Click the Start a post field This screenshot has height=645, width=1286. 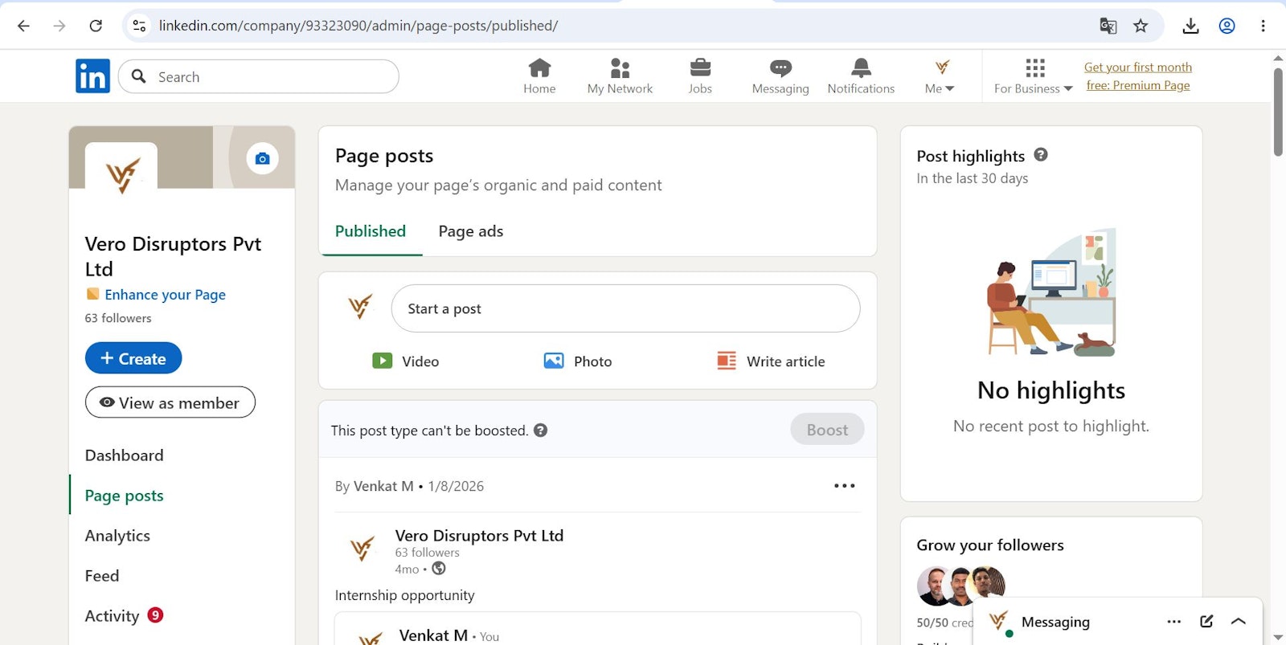point(625,308)
